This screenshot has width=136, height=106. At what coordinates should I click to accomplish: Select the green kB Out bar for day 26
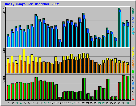tap(108, 89)
